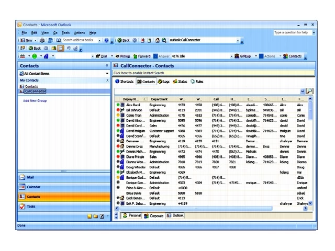Click the Department column header
335x251 pixels.
pyautogui.click(x=159, y=99)
